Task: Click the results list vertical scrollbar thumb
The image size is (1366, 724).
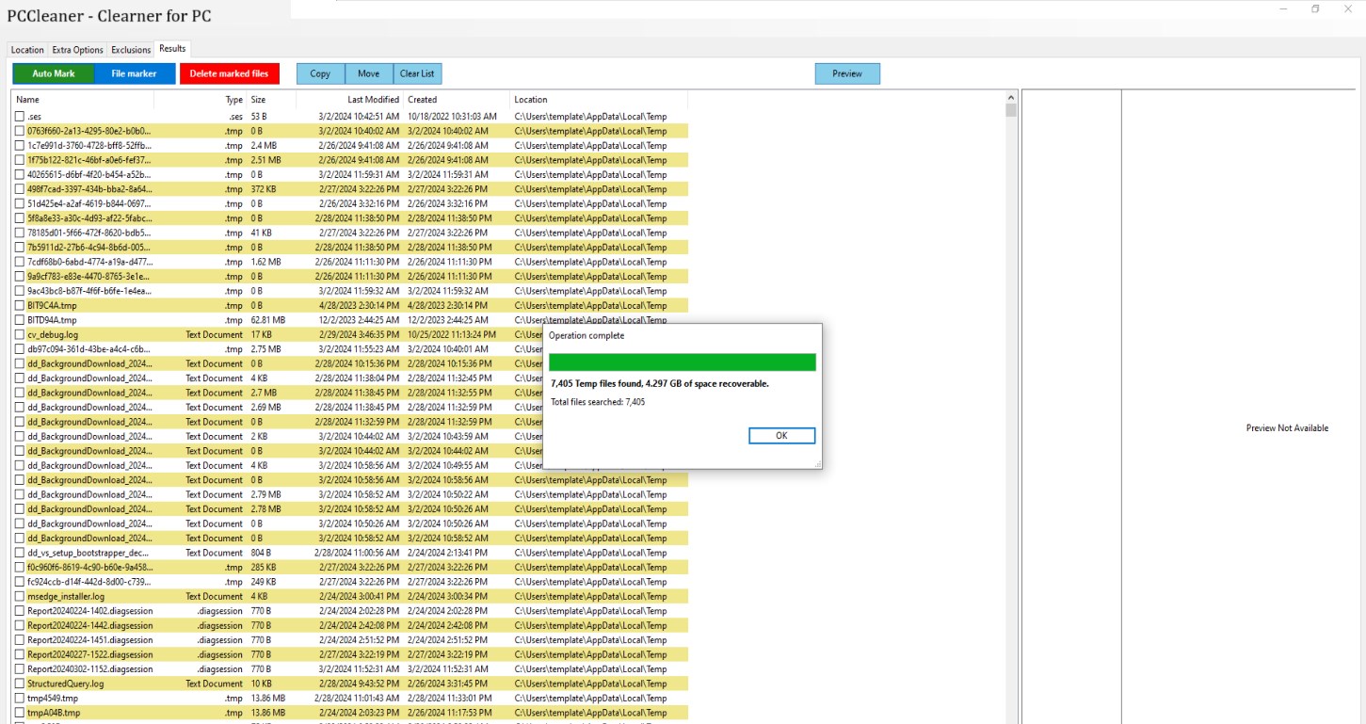Action: 1011,110
